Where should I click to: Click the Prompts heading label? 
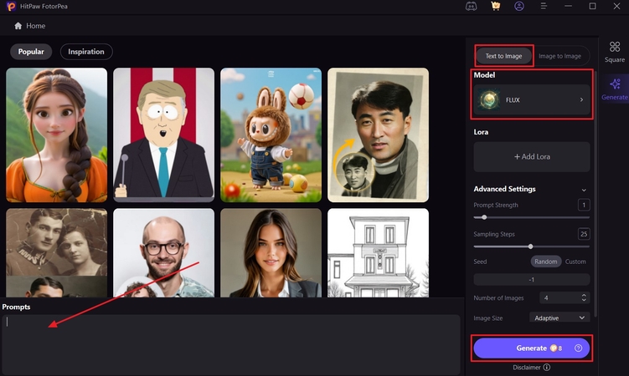point(17,307)
